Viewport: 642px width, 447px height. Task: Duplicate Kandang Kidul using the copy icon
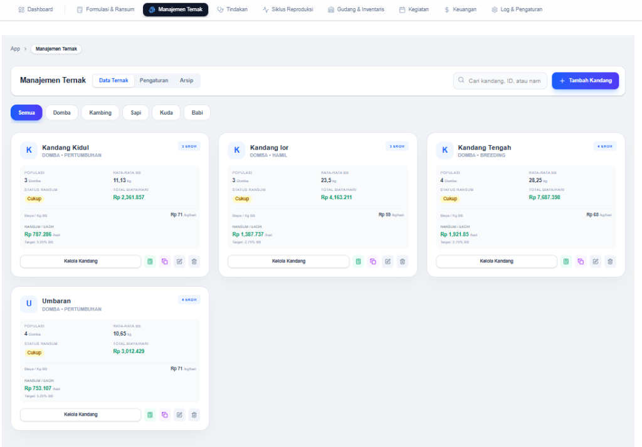(x=165, y=261)
